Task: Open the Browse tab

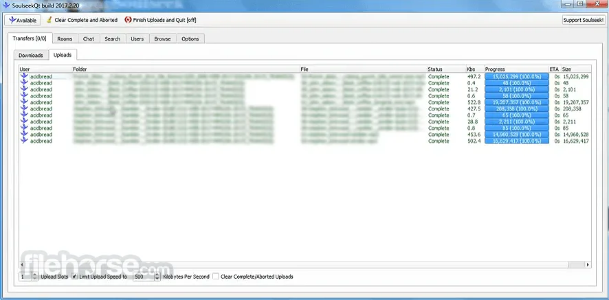Action: point(162,39)
